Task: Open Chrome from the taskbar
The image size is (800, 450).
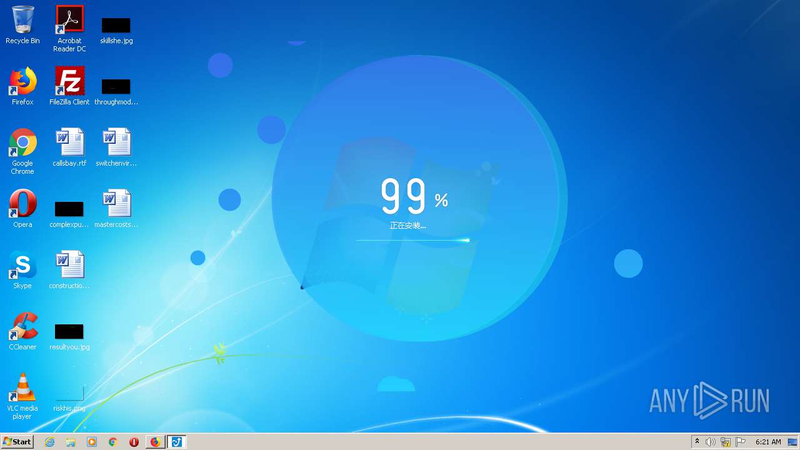Action: click(113, 442)
